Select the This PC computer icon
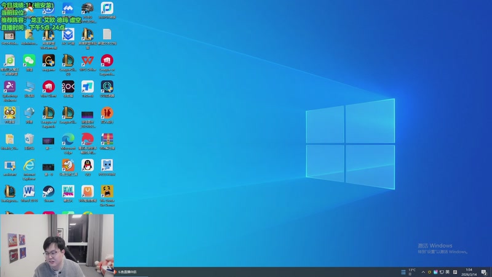This screenshot has height=277, width=492. (x=29, y=87)
